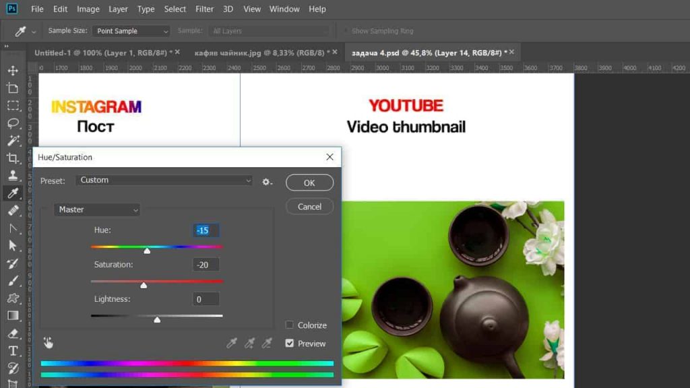Open the File menu
The width and height of the screenshot is (690, 388).
38,9
